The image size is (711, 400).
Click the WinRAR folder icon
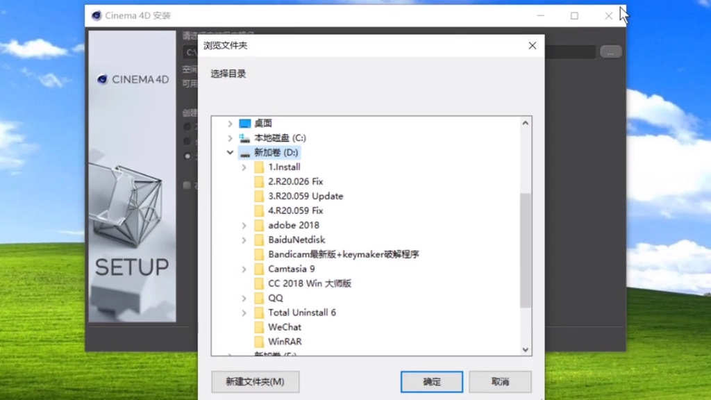[260, 341]
